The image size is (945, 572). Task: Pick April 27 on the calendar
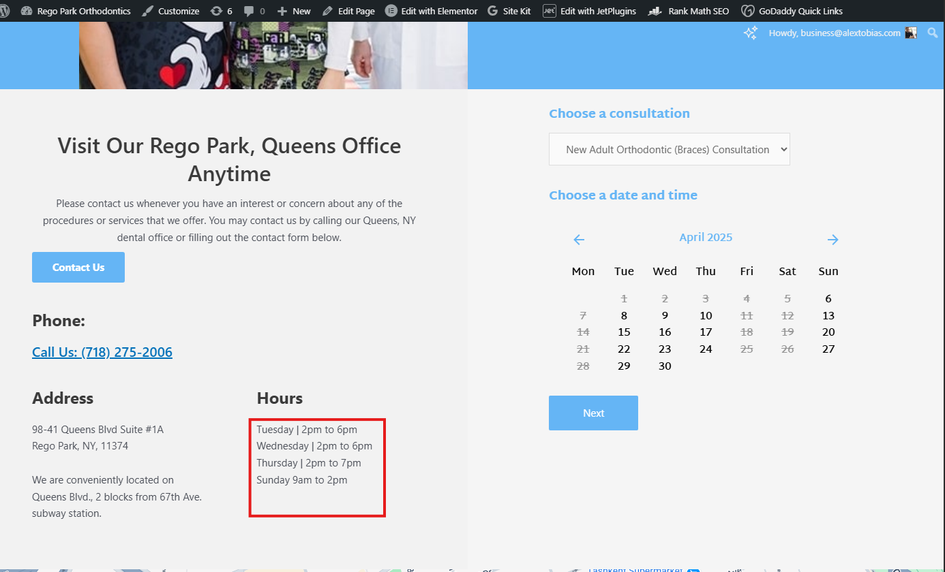[x=828, y=349]
